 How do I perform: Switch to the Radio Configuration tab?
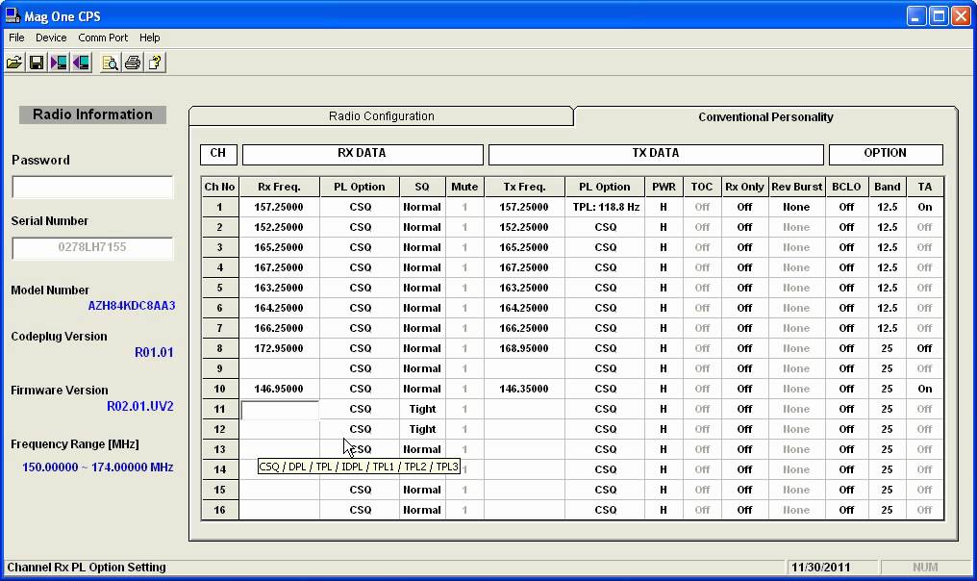point(382,116)
